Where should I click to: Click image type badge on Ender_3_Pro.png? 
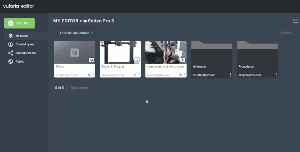coord(137,60)
